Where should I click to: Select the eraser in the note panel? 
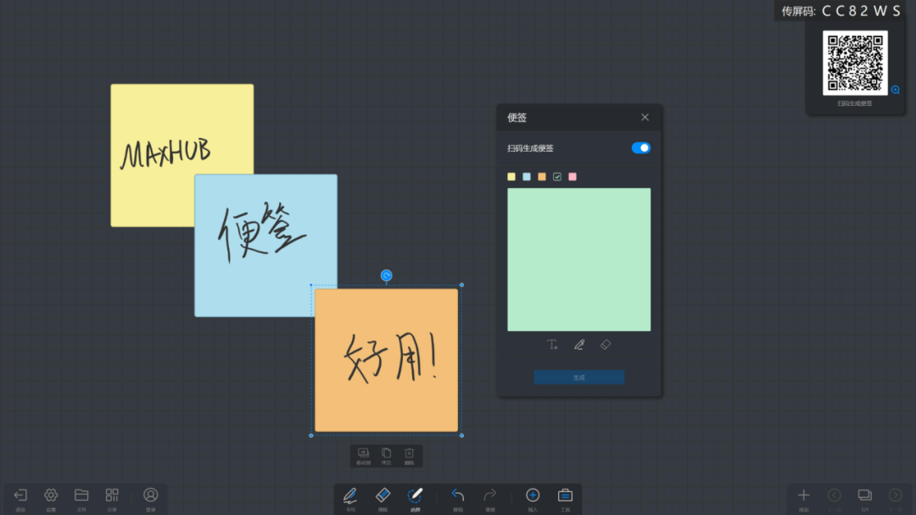click(x=606, y=344)
